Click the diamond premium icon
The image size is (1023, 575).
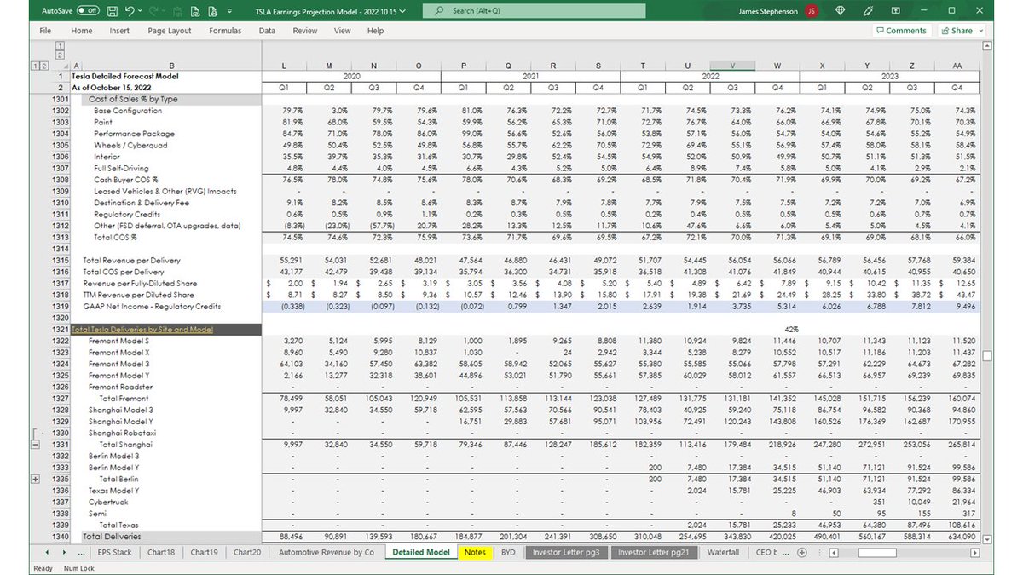click(839, 11)
